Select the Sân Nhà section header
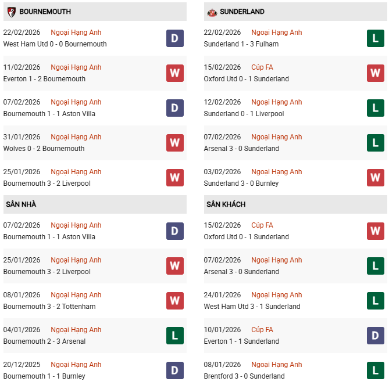 click(x=21, y=204)
